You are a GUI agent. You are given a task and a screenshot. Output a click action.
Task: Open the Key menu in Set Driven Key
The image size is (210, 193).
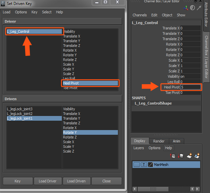[34, 12]
